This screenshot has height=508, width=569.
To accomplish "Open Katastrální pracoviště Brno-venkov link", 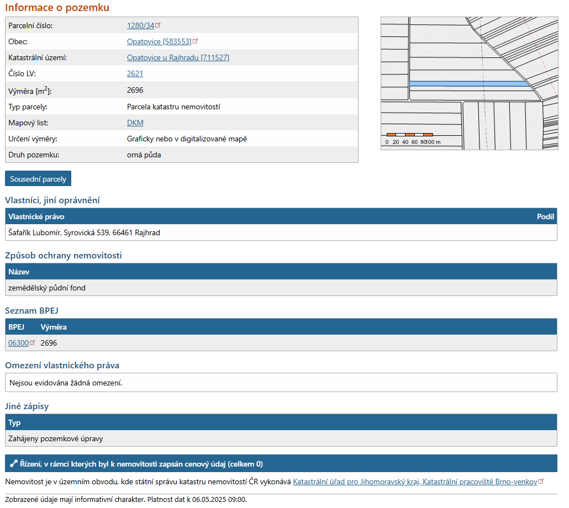I will pos(415,482).
